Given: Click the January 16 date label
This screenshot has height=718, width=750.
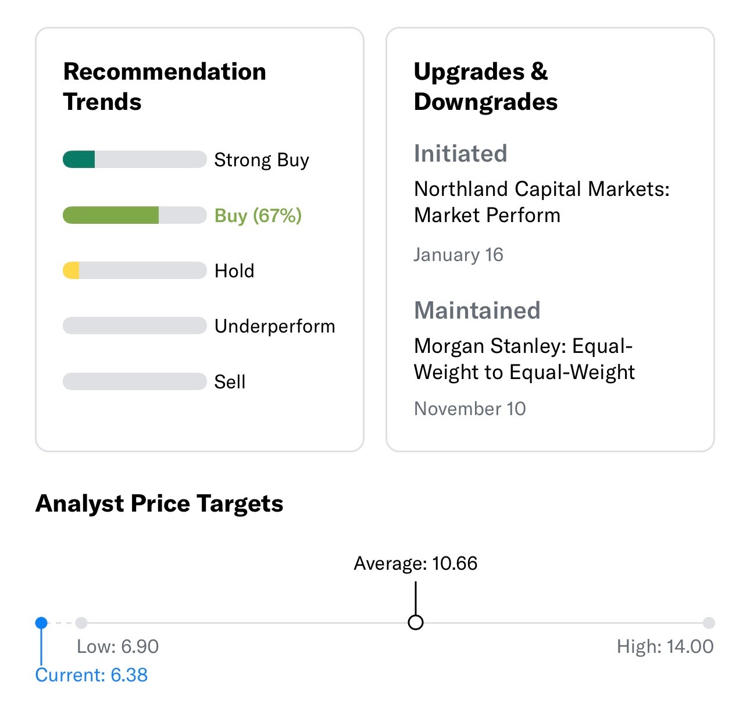Looking at the screenshot, I should coord(459,254).
